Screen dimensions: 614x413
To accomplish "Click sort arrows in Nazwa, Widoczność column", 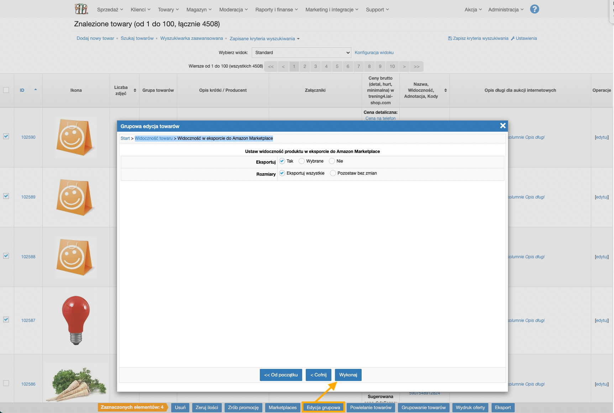I will 445,90.
